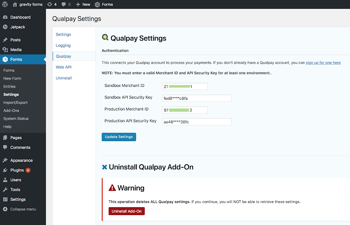350x225 pixels.
Task: Click the Sandbox Merchant ID label
Action: pyautogui.click(x=124, y=85)
